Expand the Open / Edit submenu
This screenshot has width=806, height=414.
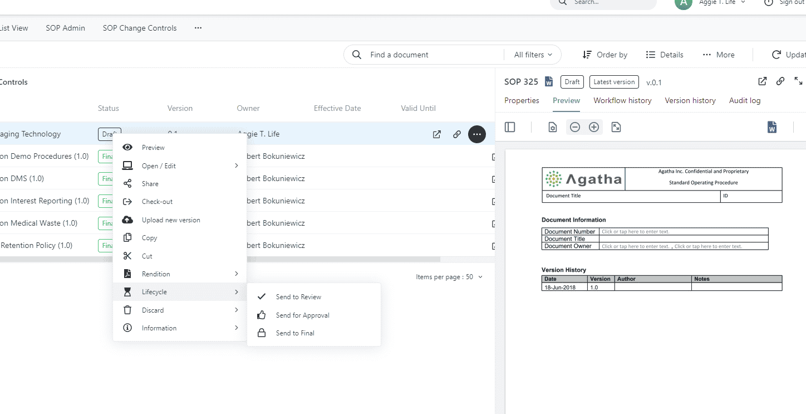180,165
